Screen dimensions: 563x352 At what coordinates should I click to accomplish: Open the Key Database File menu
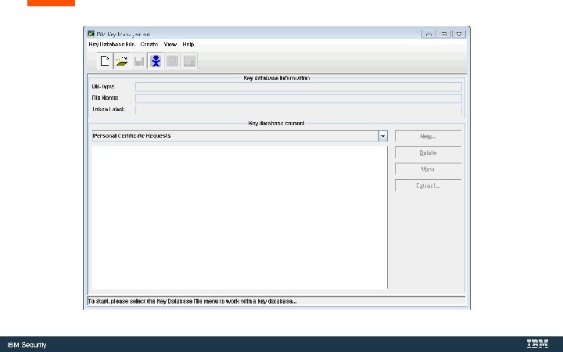(112, 44)
